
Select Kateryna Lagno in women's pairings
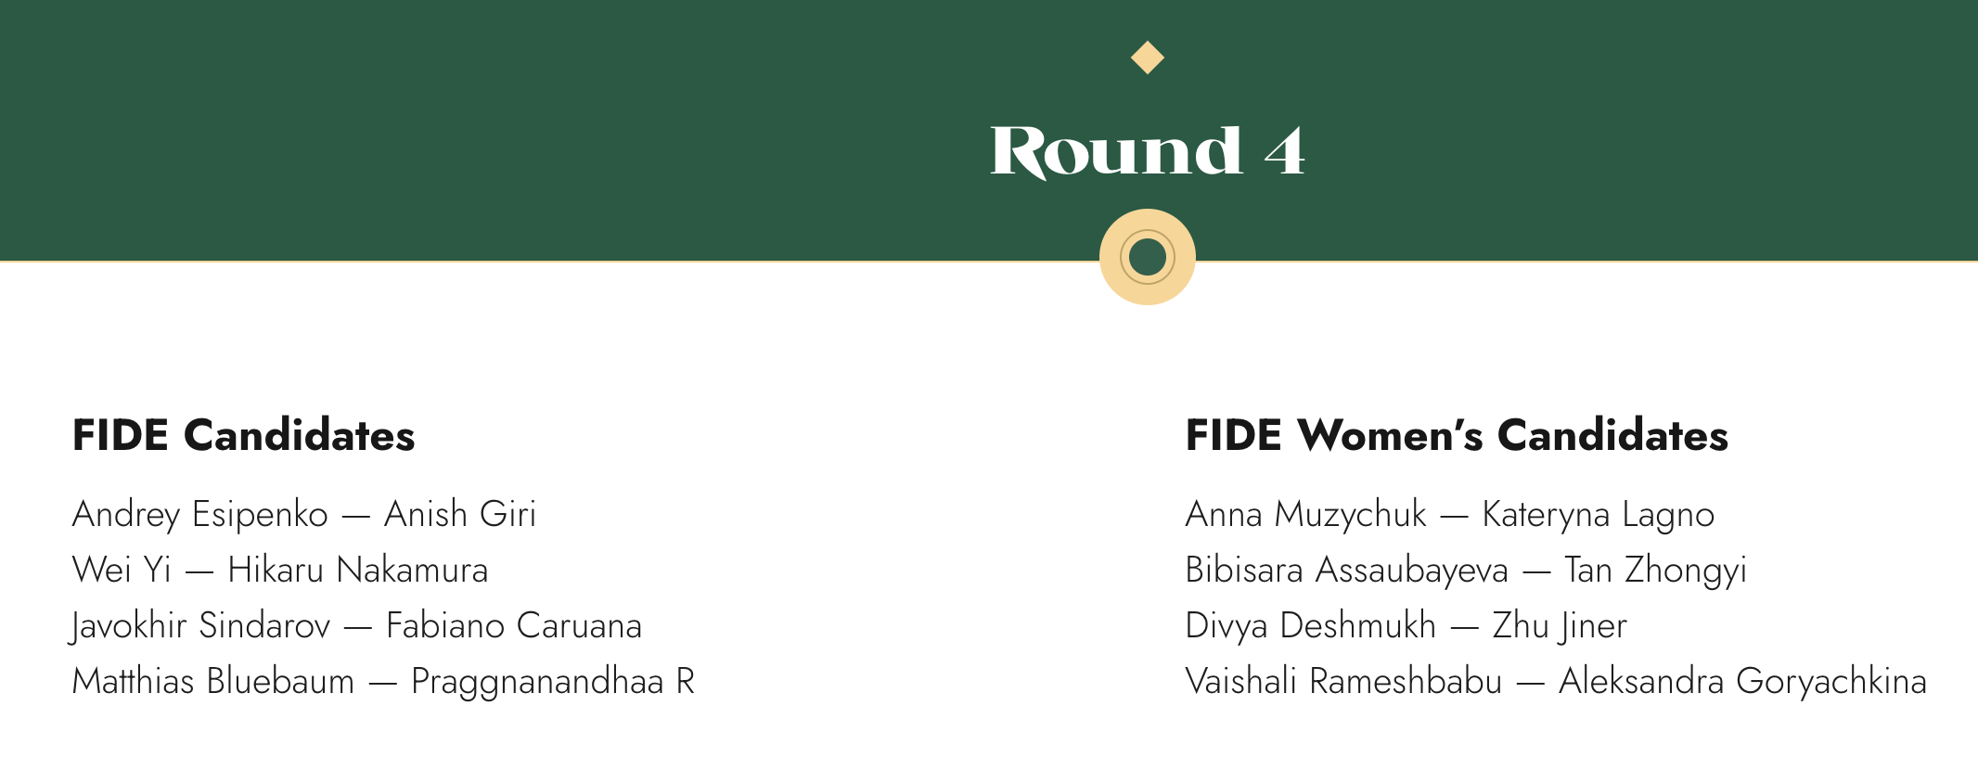[1598, 515]
